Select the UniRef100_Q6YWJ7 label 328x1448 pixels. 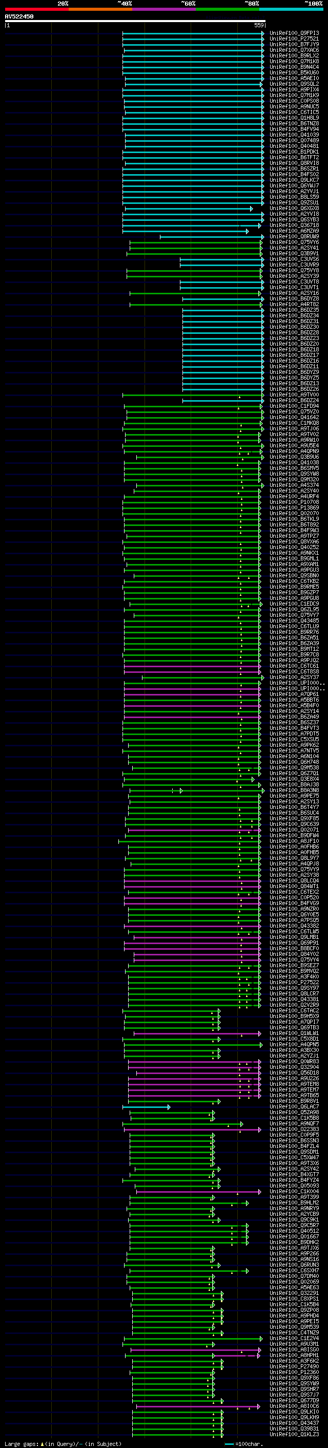294,185
